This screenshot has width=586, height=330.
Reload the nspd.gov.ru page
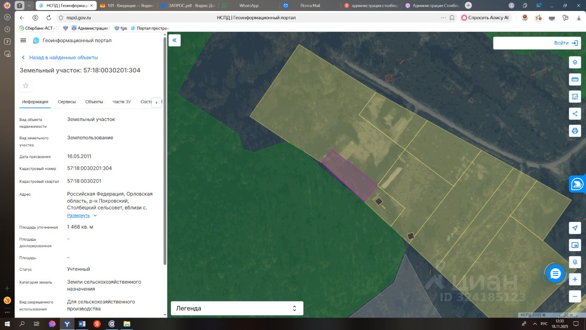(x=49, y=17)
